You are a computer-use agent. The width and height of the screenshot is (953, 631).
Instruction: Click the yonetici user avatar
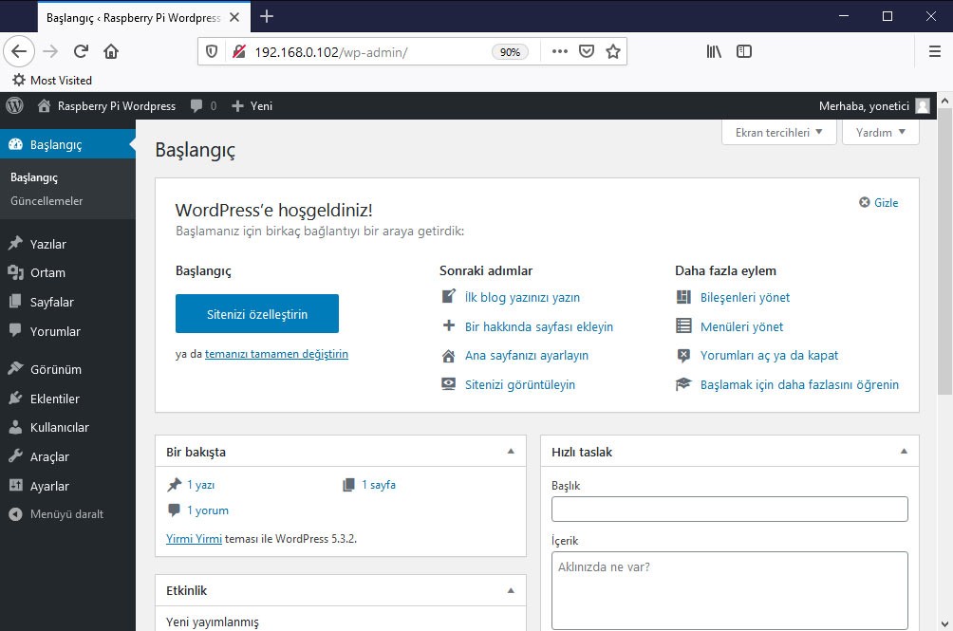(x=923, y=106)
